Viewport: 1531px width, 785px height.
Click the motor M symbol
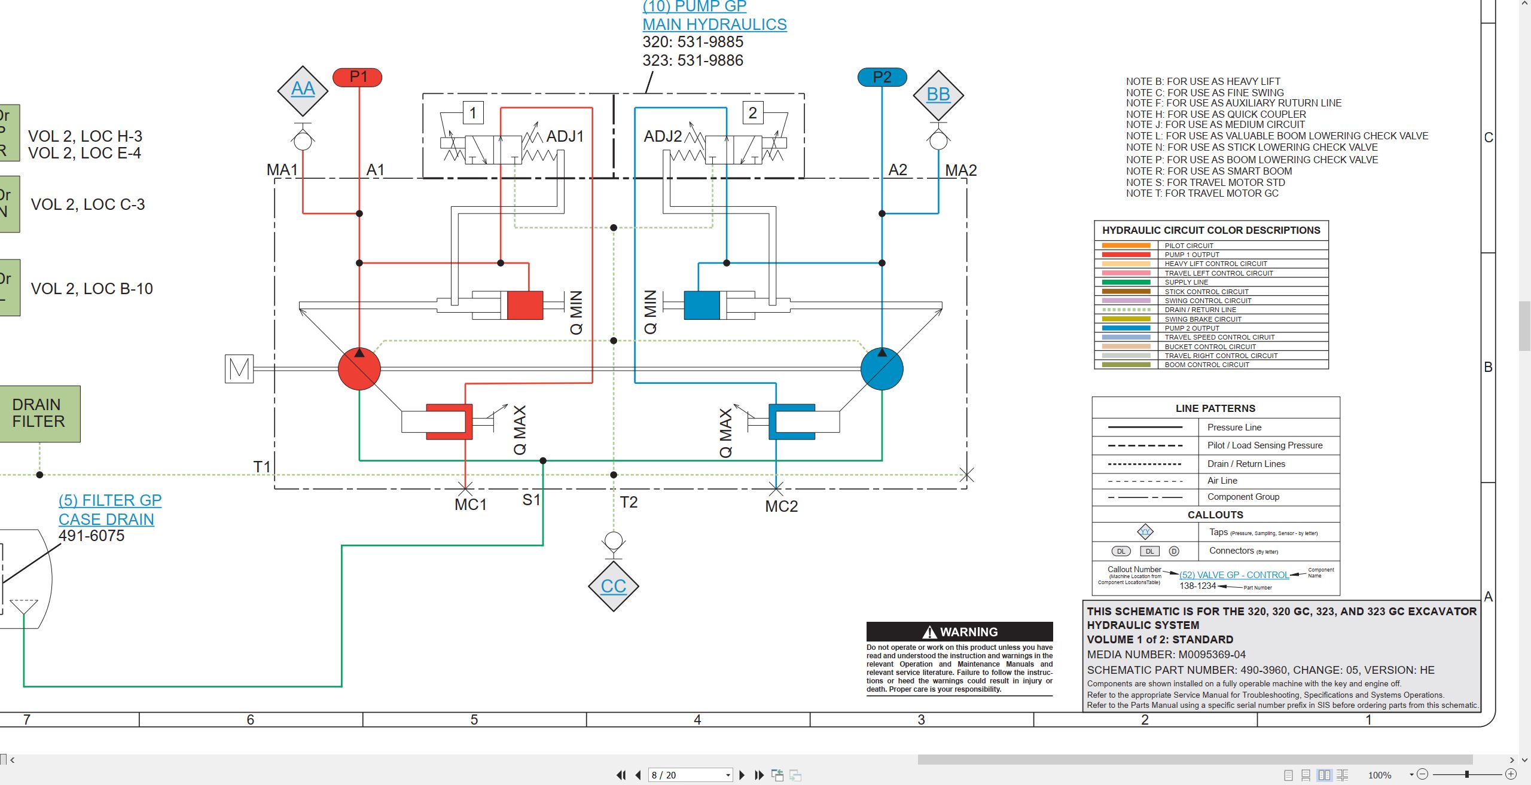[x=239, y=369]
